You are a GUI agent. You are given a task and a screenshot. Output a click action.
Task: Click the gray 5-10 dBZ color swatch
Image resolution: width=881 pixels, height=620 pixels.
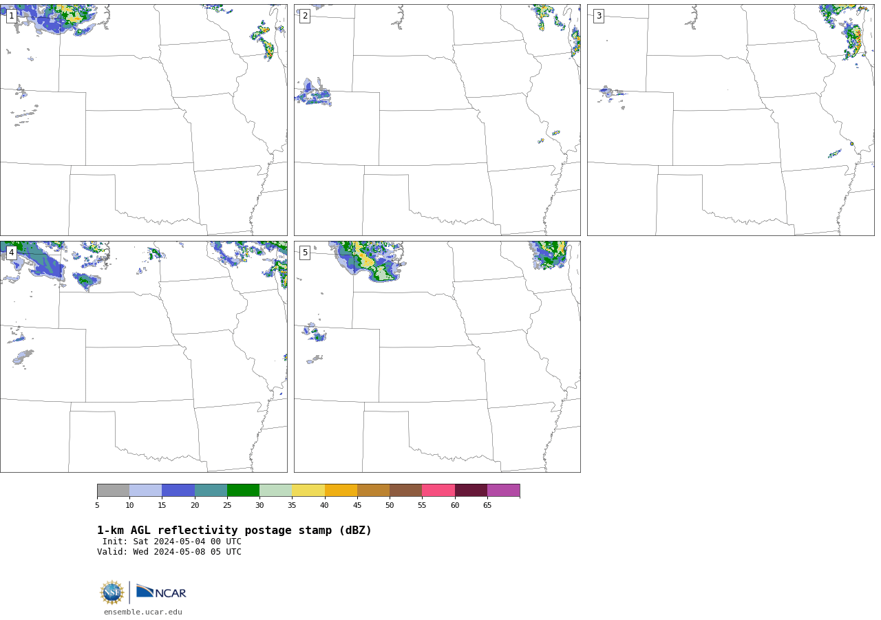click(113, 491)
